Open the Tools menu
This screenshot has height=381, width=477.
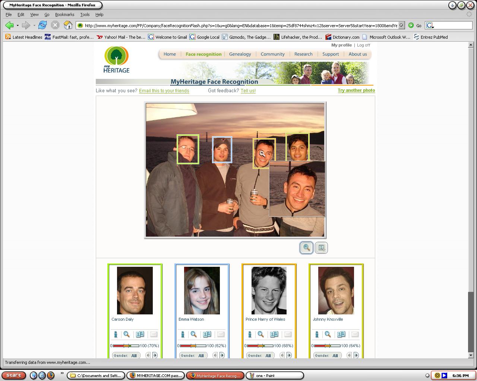(85, 15)
